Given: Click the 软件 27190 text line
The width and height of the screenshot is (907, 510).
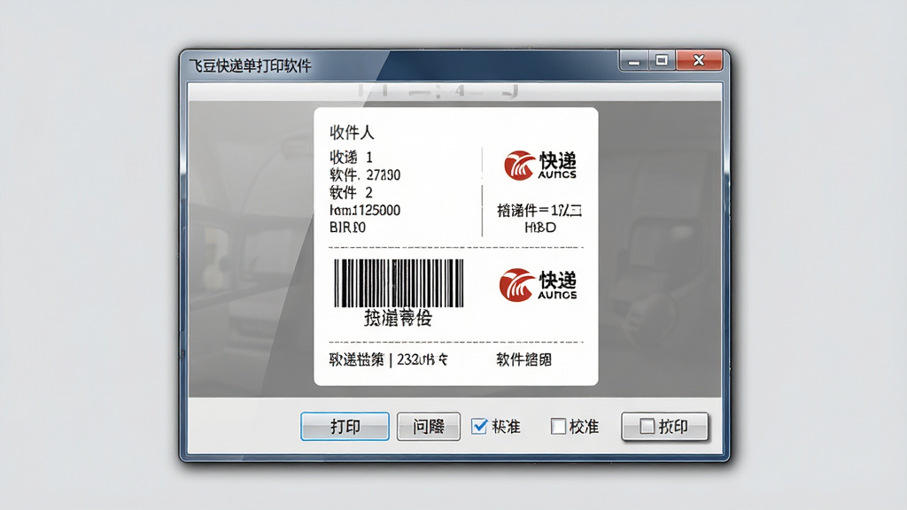Looking at the screenshot, I should [x=364, y=174].
